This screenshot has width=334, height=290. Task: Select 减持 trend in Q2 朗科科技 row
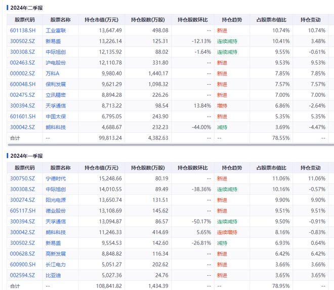pyautogui.click(x=222, y=127)
